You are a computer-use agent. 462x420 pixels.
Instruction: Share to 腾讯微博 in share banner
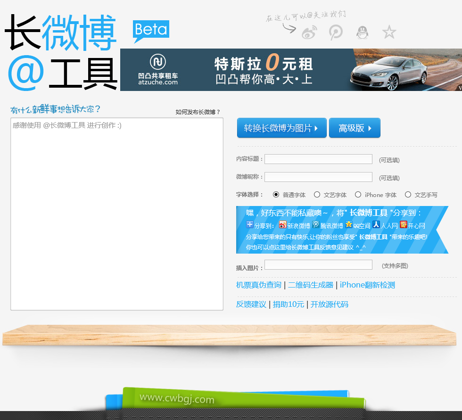point(328,225)
